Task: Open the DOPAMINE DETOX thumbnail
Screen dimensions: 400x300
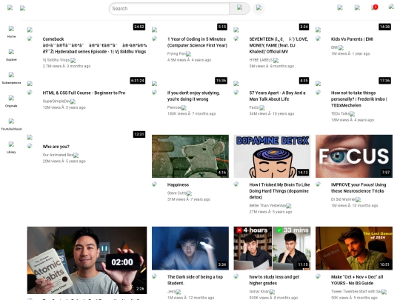Action: coord(272,156)
